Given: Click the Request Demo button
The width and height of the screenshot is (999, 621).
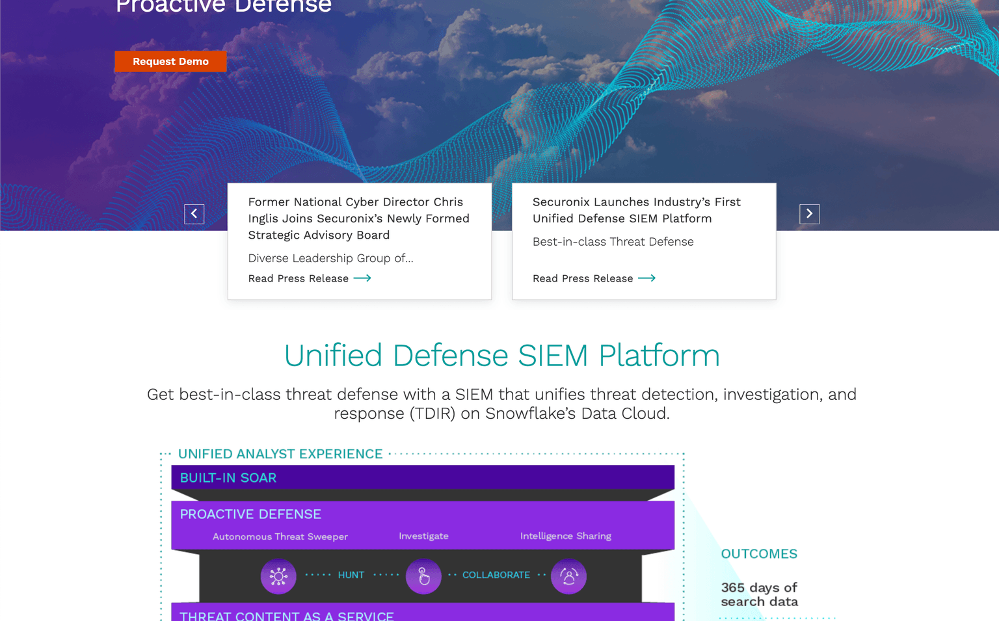Looking at the screenshot, I should tap(170, 61).
